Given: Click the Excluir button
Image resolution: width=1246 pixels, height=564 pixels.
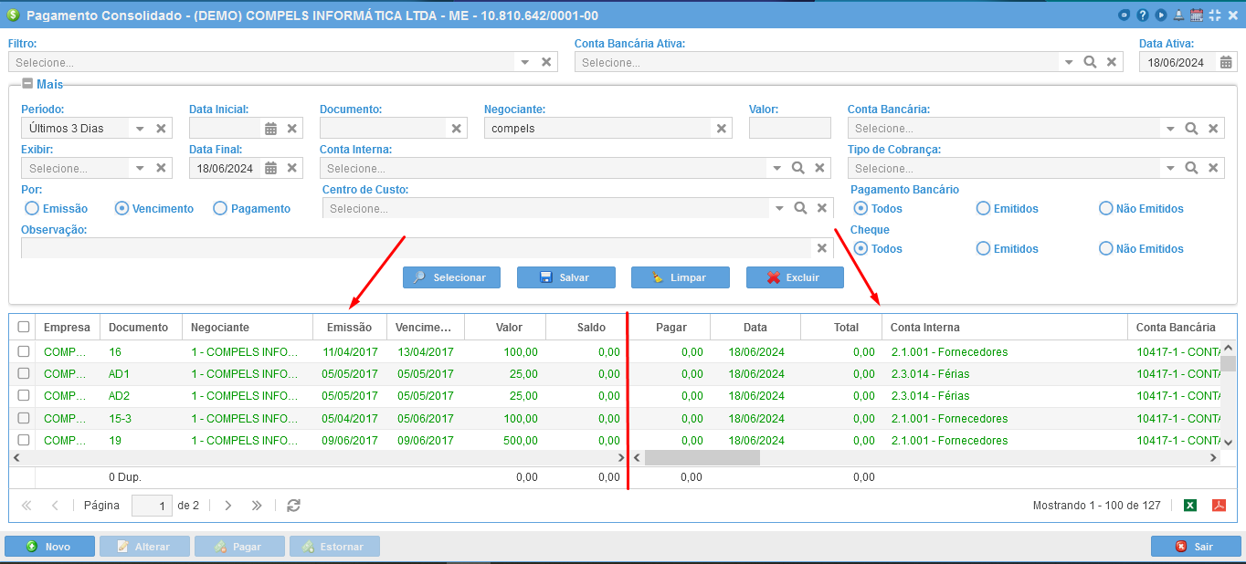Looking at the screenshot, I should (x=795, y=277).
